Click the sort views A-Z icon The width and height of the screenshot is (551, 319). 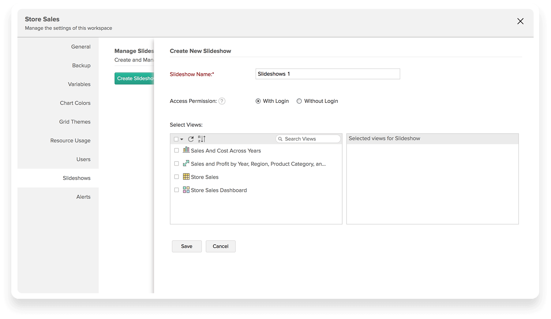[202, 139]
